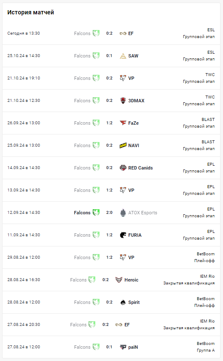Open the IEM Rio match against Heroic
Viewport: 223px width, 361px height.
point(111,280)
